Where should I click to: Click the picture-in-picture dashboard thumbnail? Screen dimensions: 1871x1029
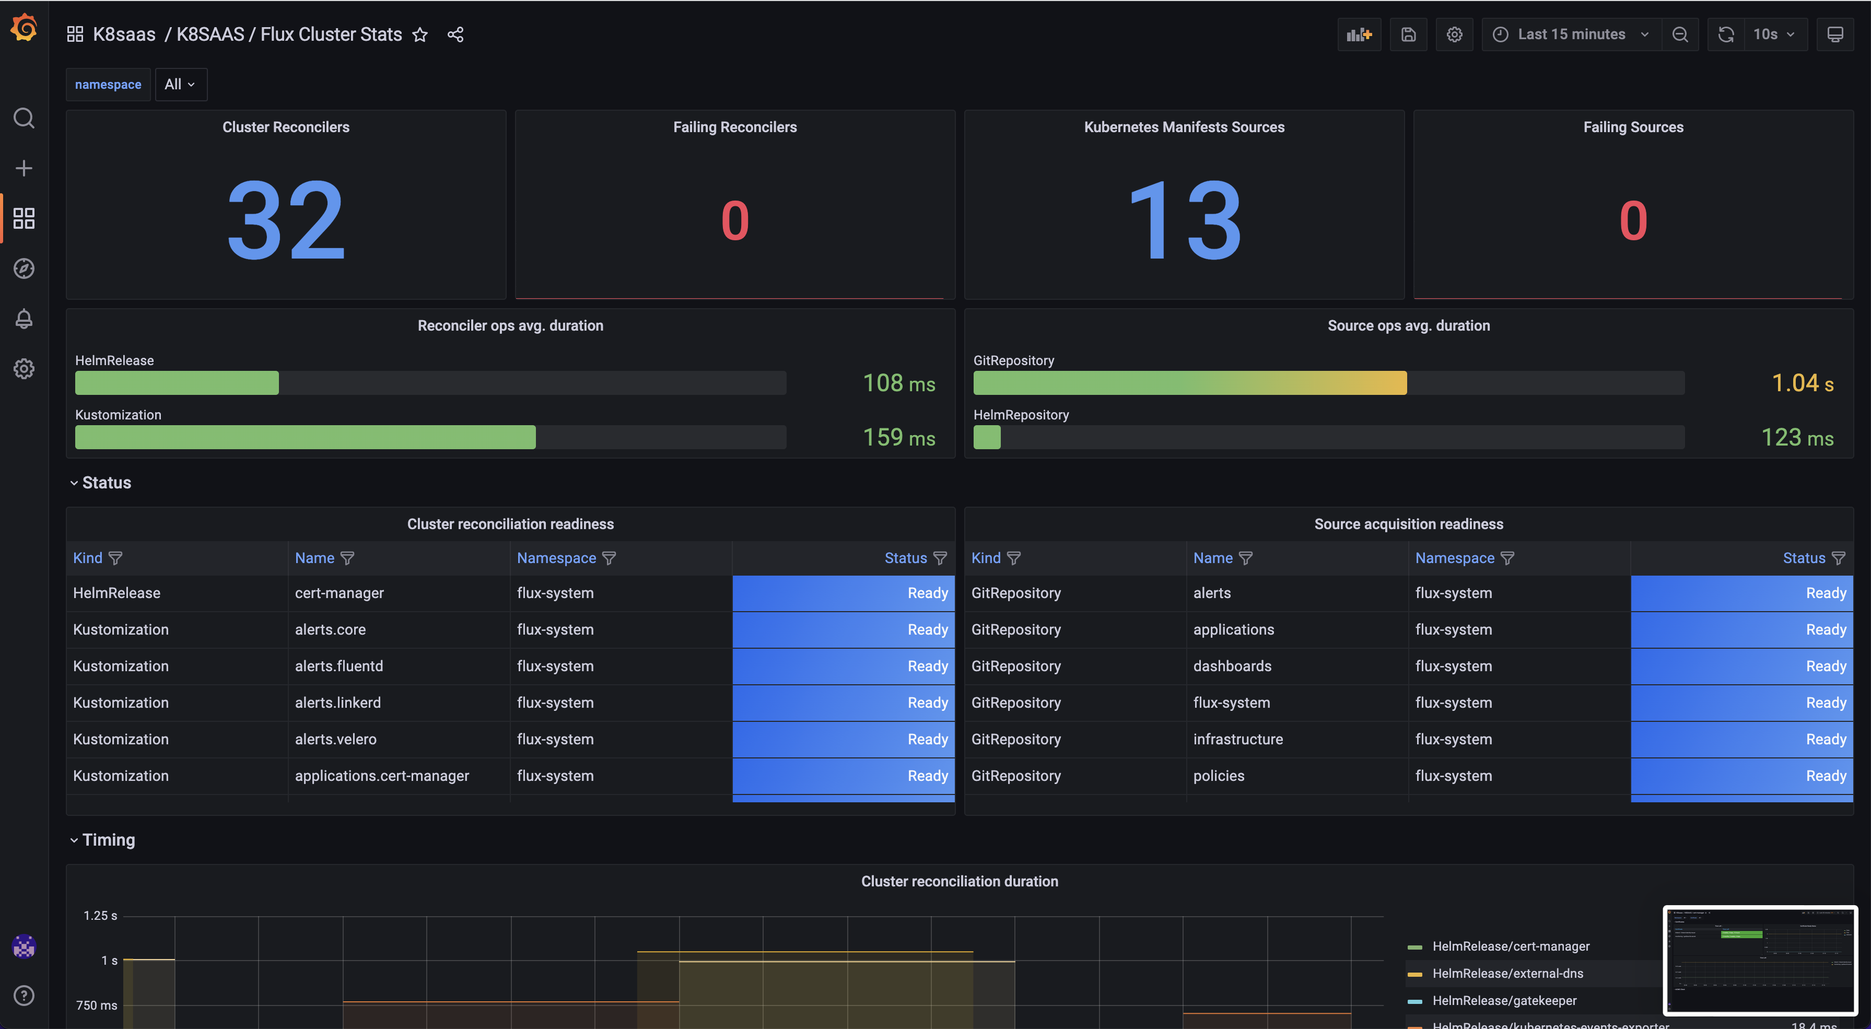(x=1760, y=960)
